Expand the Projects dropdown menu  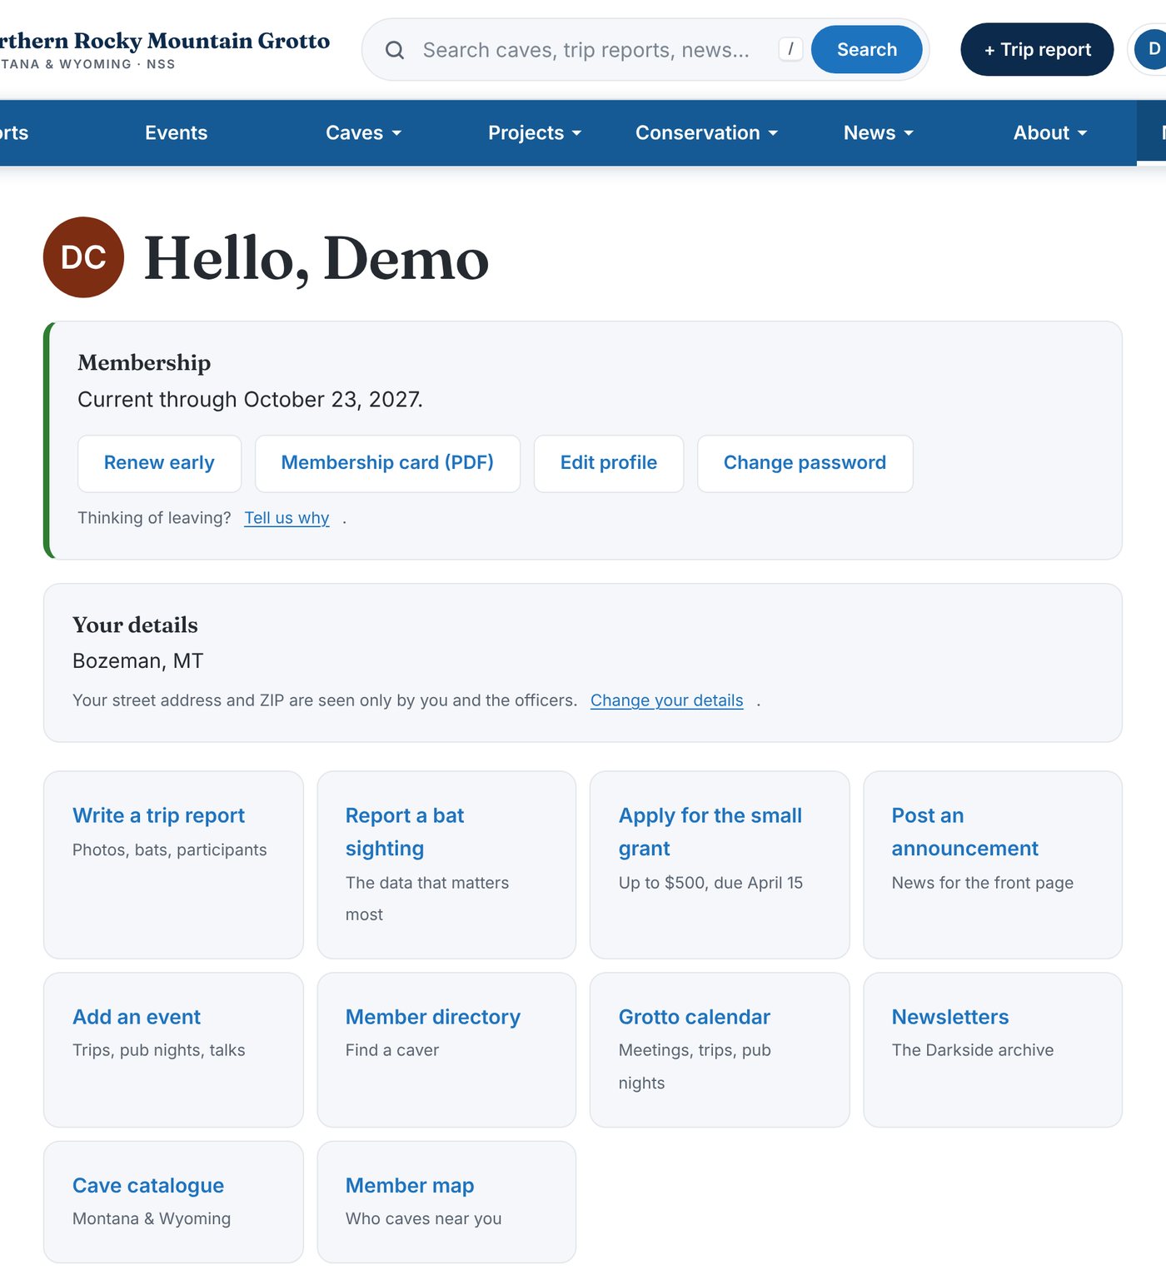535,132
